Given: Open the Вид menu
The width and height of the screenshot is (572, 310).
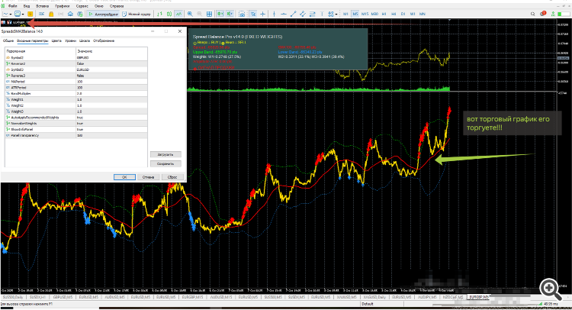Looking at the screenshot, I should coord(27,6).
